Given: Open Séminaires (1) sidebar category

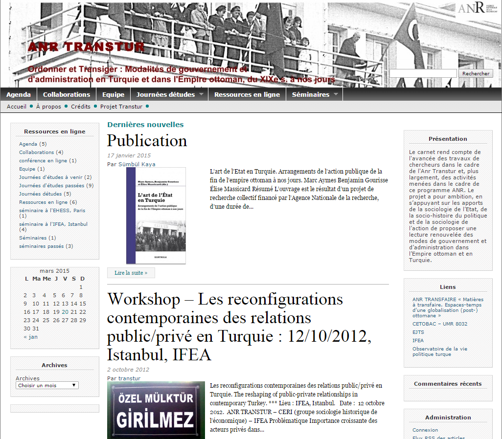Looking at the screenshot, I should [33, 238].
